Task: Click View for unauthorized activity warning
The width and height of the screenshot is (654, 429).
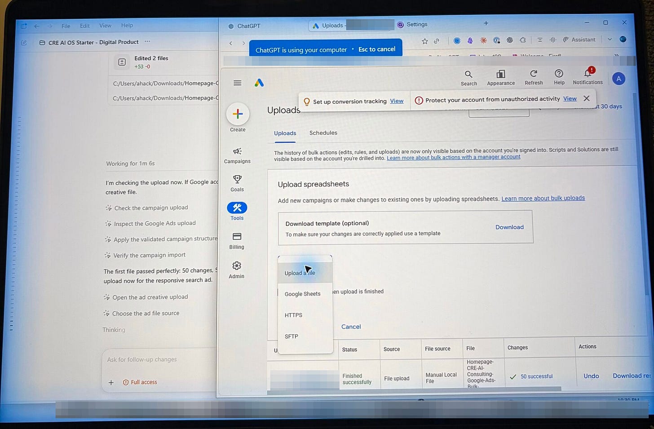Action: coord(570,99)
